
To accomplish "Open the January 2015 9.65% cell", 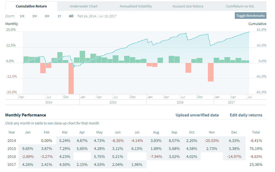I will click(28, 148).
